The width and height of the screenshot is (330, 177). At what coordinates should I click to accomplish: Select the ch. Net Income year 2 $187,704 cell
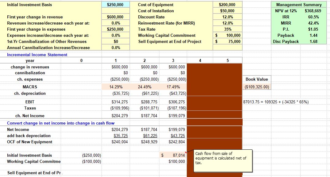pyautogui.click(x=144, y=116)
